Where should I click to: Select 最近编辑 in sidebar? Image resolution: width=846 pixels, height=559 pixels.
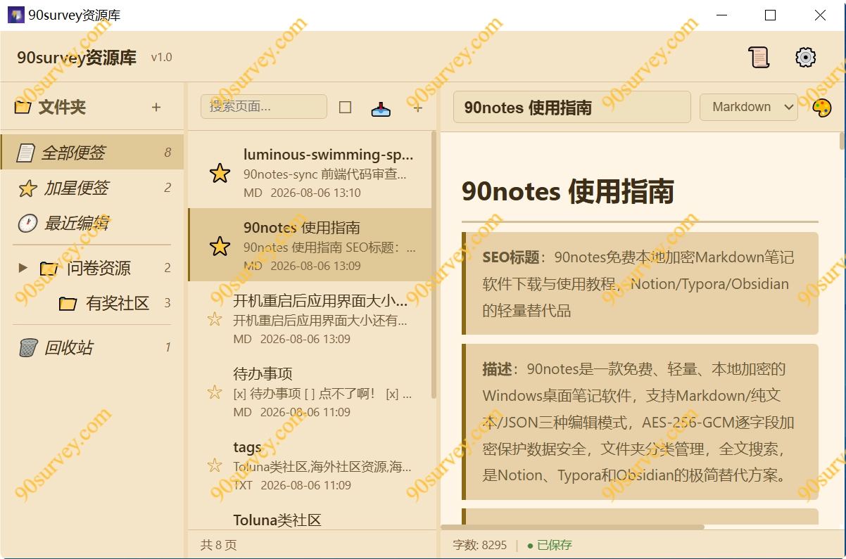click(x=92, y=224)
